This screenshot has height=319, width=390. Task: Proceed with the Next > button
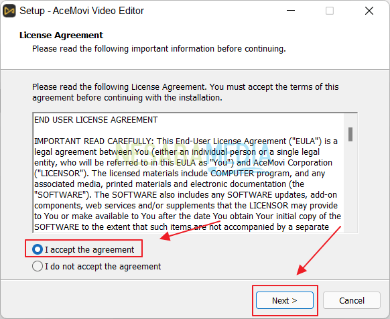[x=285, y=300]
